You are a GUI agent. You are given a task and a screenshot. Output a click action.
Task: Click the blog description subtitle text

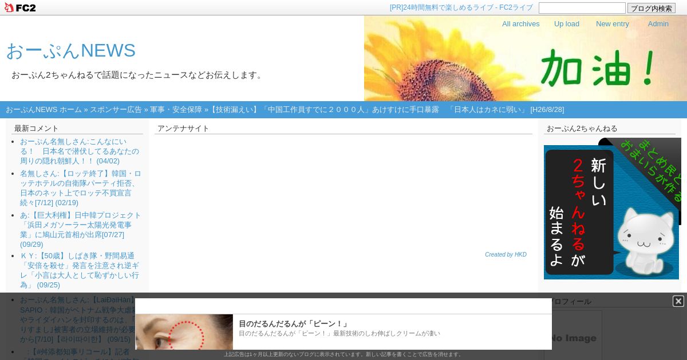(x=138, y=75)
